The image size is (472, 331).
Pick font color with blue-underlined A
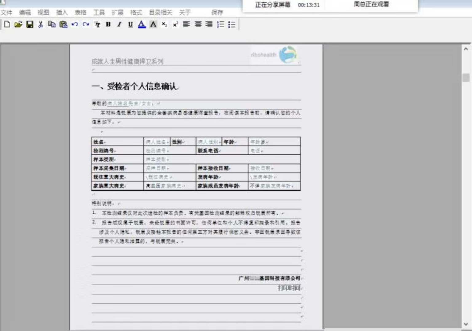[x=142, y=25]
